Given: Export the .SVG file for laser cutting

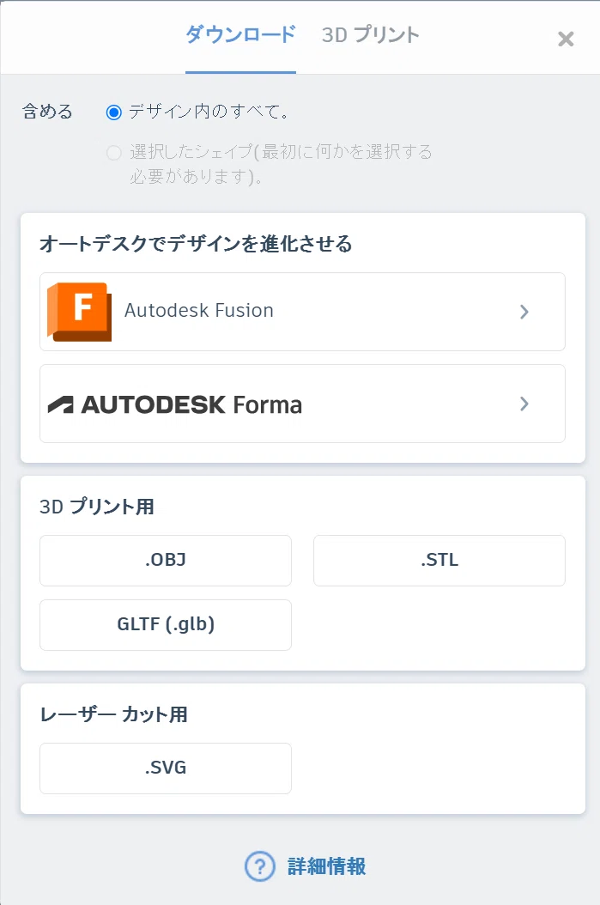Looking at the screenshot, I should click(x=166, y=768).
